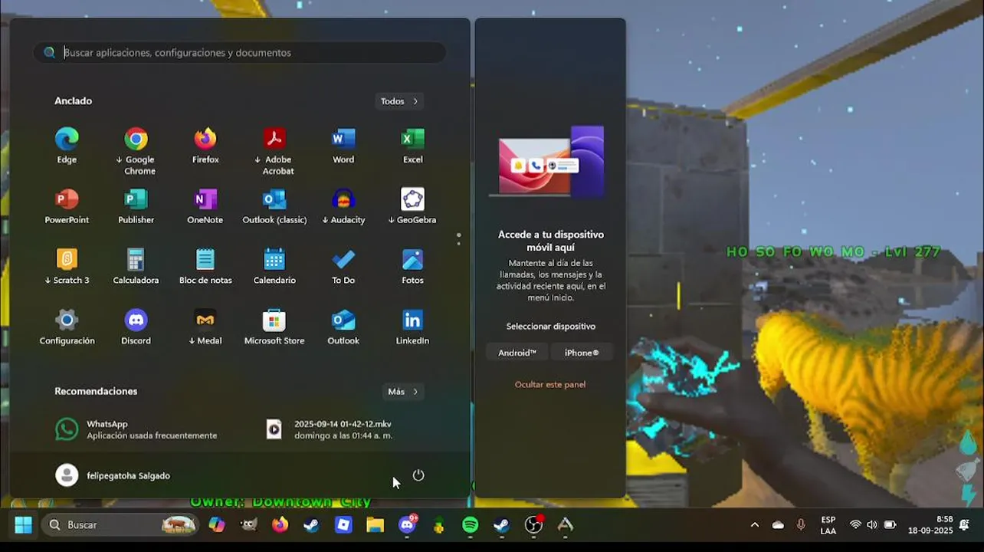Select Android™ as mobile device

517,353
